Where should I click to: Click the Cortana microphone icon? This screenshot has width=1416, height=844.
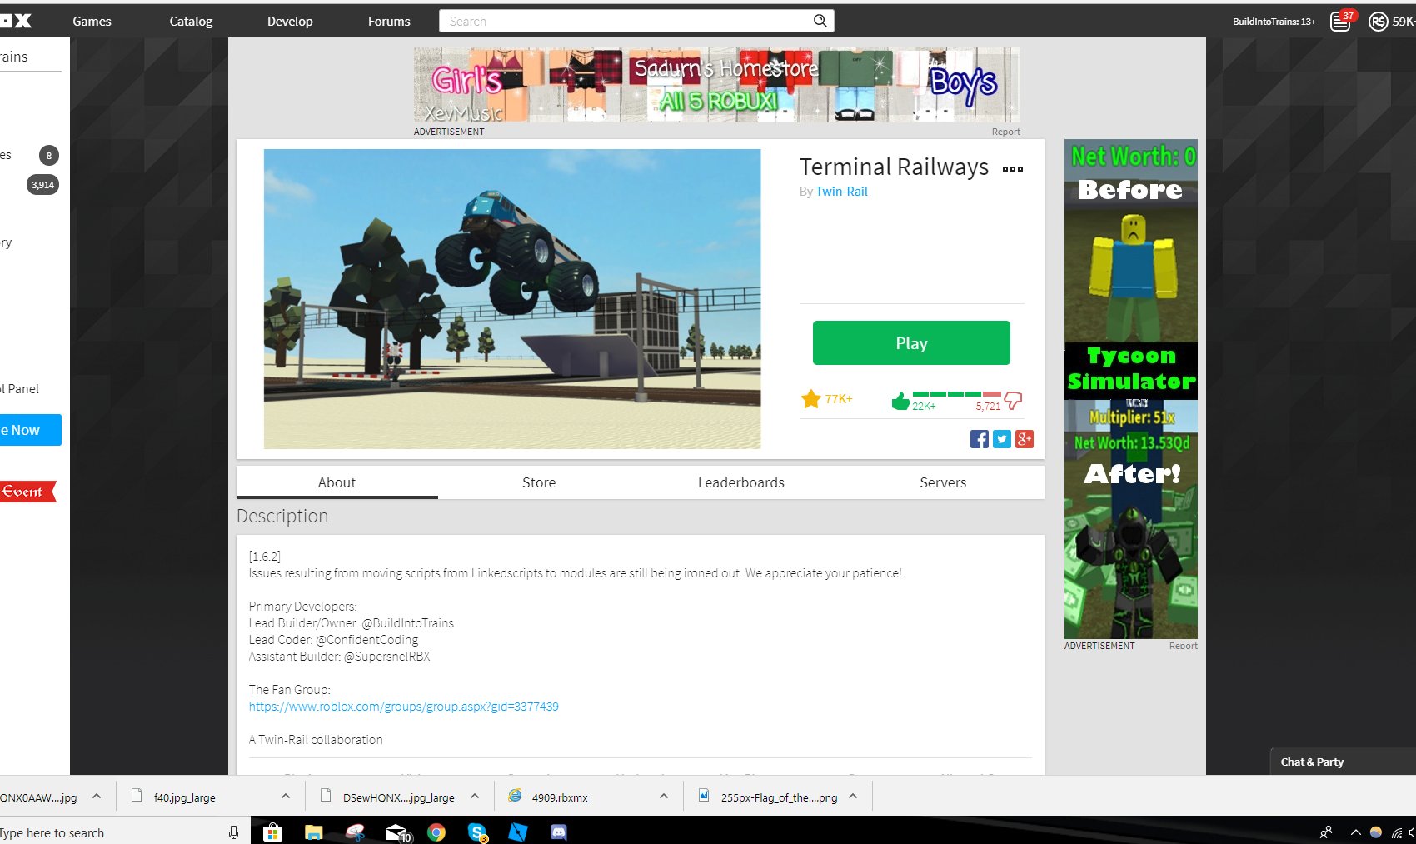point(233,832)
